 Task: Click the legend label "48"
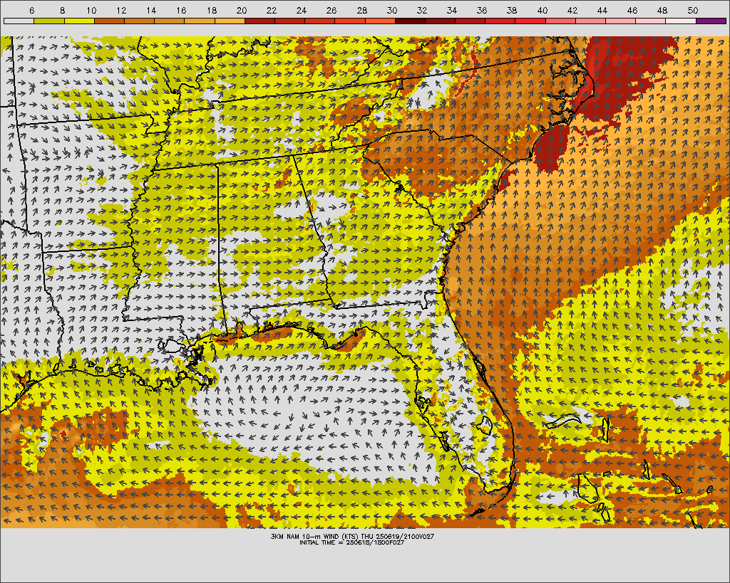662,10
